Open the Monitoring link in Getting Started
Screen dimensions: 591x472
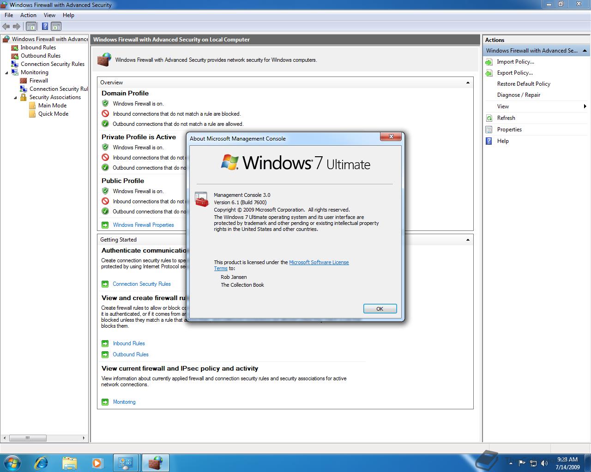[x=124, y=402]
